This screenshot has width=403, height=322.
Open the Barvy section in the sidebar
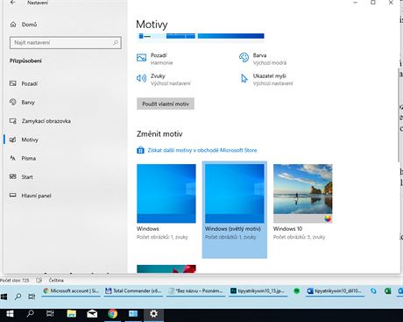click(x=22, y=103)
